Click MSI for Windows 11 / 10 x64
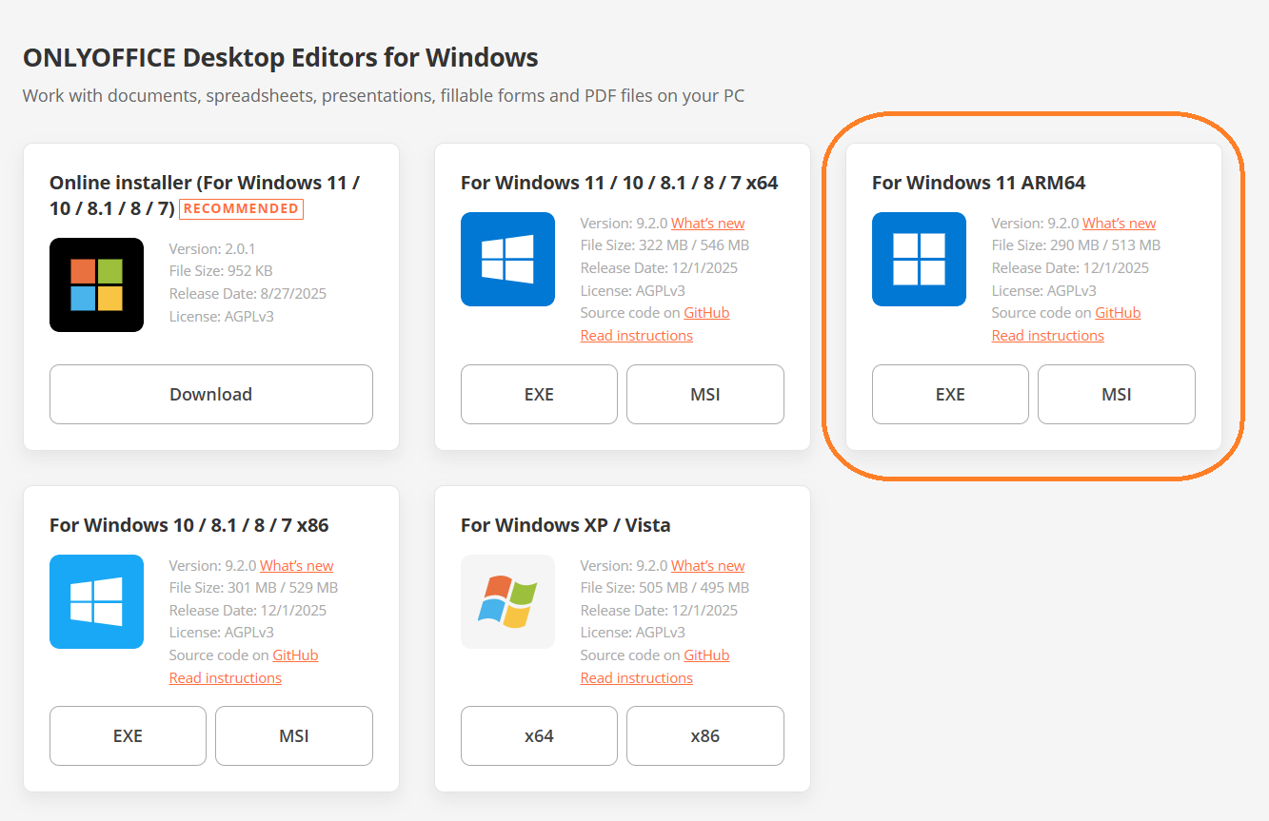 704,394
